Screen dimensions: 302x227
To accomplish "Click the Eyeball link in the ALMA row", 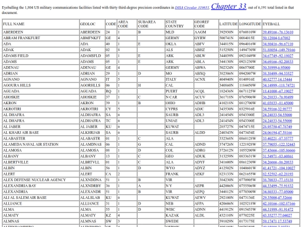I will (x=278, y=210).
